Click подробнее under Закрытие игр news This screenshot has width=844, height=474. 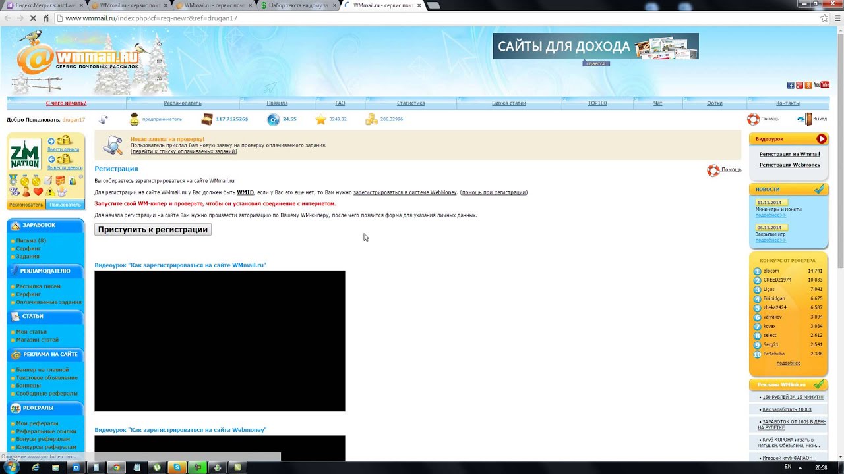771,240
